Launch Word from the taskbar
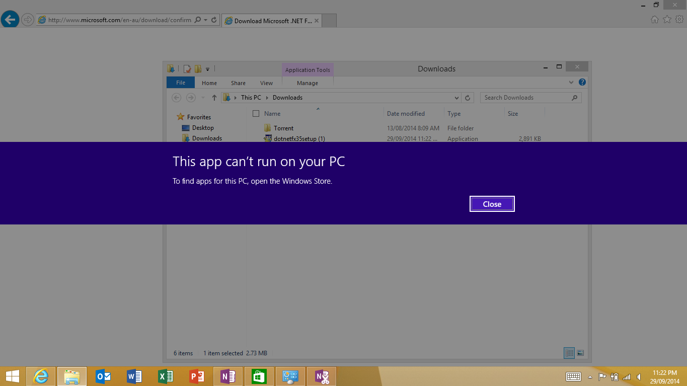Viewport: 687px width, 386px height. [134, 376]
